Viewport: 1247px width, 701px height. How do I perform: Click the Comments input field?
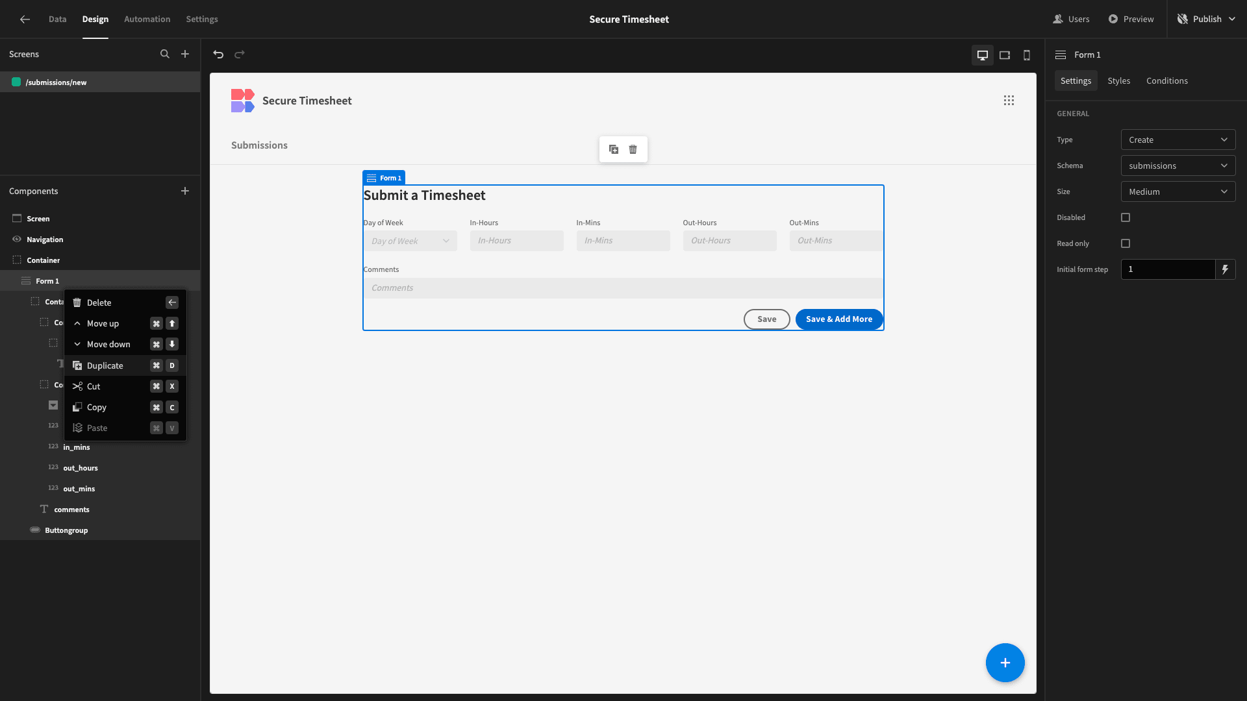coord(623,288)
